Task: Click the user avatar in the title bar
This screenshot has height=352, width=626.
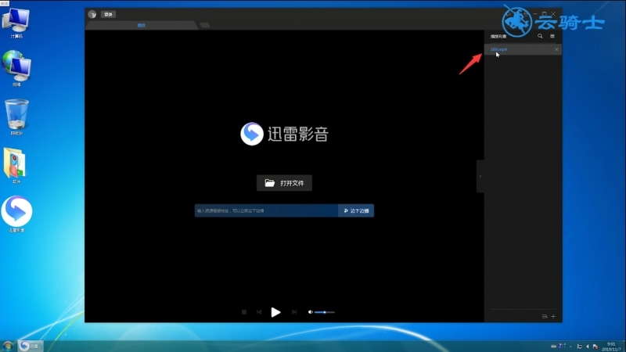Action: [x=92, y=14]
